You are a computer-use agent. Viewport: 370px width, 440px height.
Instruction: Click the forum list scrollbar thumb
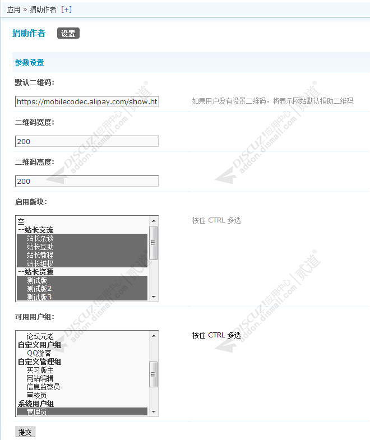click(x=154, y=243)
